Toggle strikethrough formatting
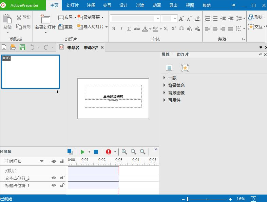The image size is (267, 202). [137, 28]
